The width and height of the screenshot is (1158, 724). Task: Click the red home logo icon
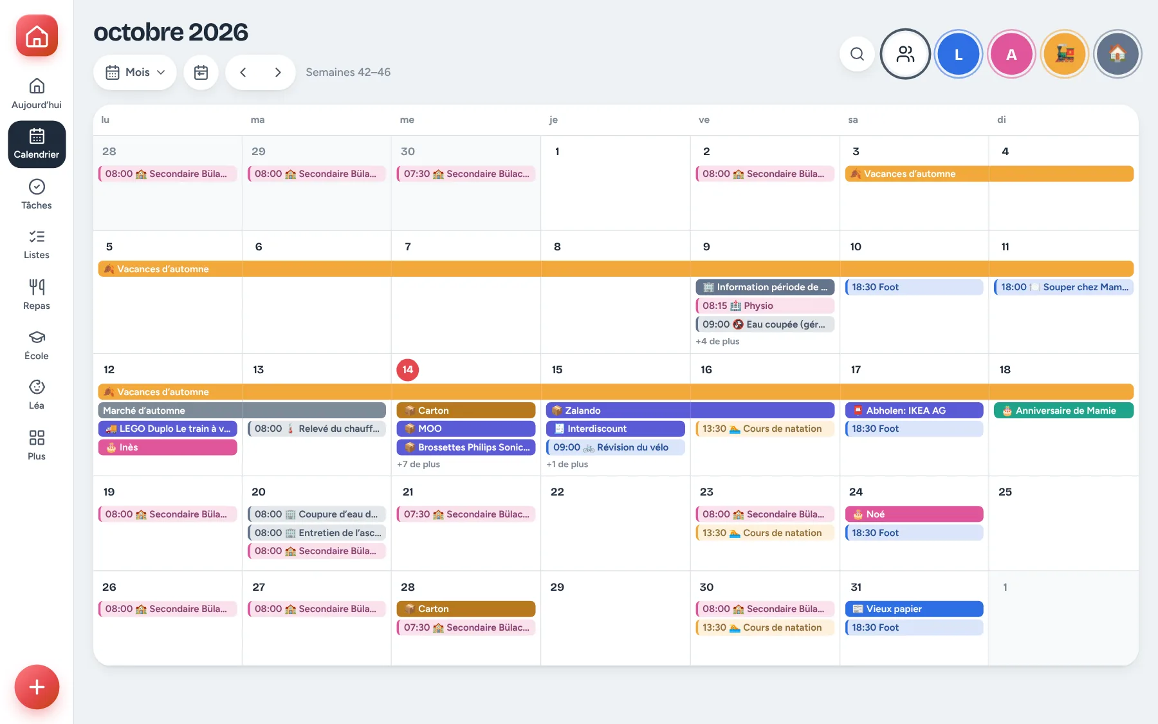[x=37, y=36]
